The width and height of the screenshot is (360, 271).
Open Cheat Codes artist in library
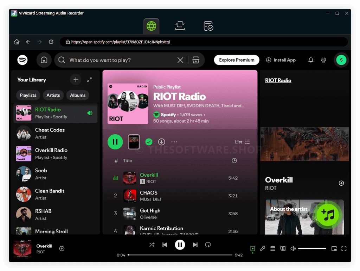point(55,133)
